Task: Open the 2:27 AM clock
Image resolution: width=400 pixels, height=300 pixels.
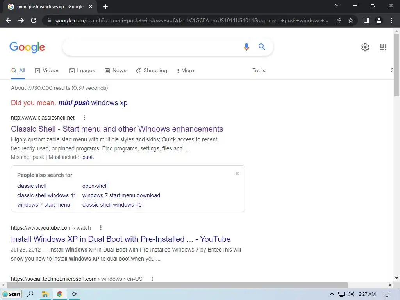Action: (x=367, y=294)
